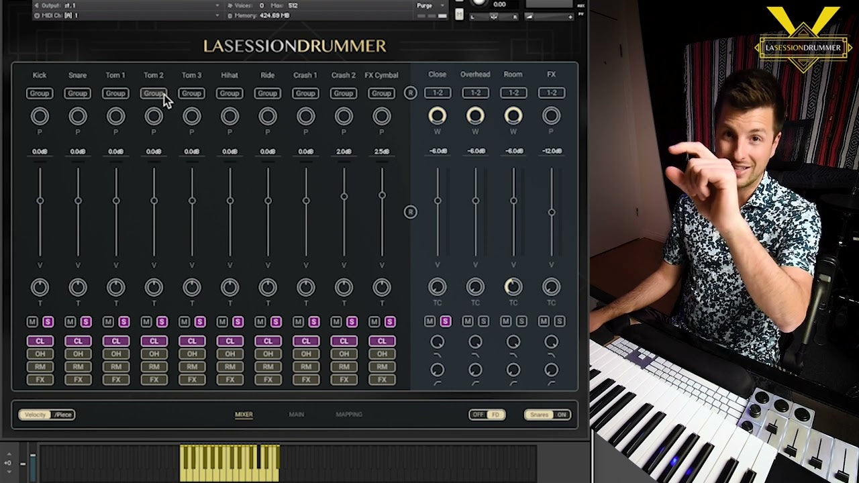Viewport: 859px width, 483px height.
Task: Click the Overhead channel label
Action: (475, 74)
